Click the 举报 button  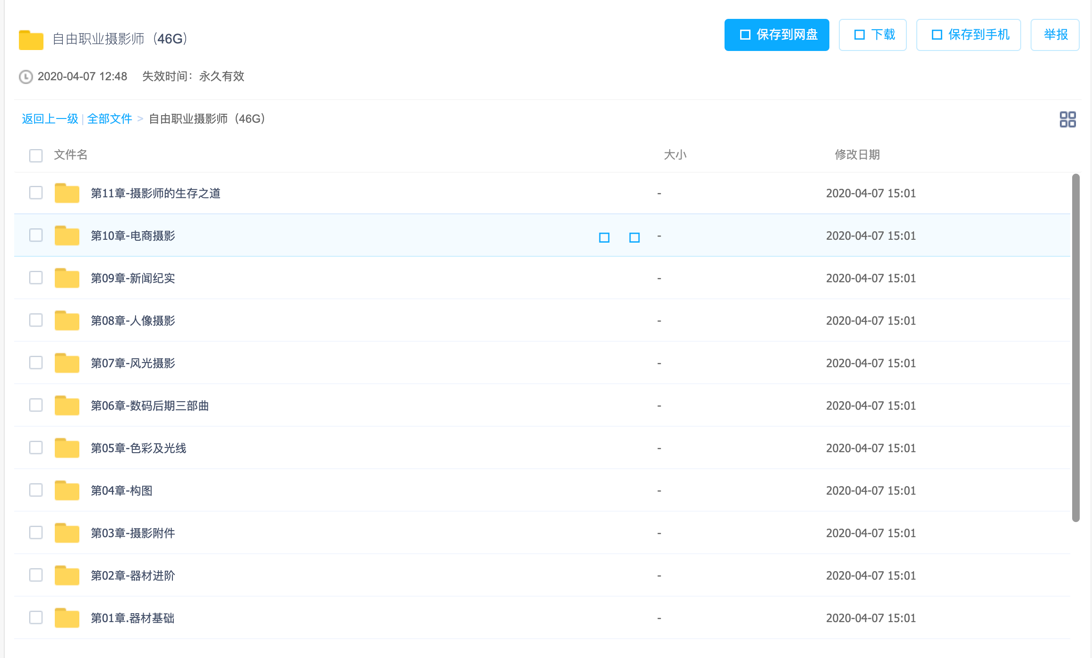click(x=1055, y=35)
